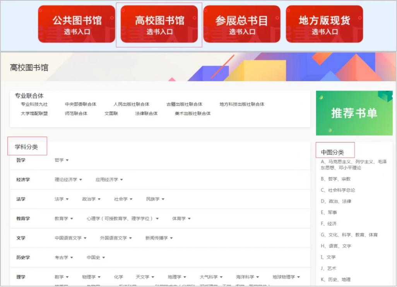The width and height of the screenshot is (397, 287).
Task: Click the 大学馆配联盟 link
Action: coord(34,114)
